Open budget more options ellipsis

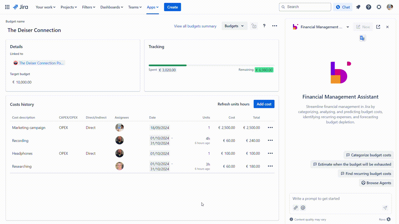(x=275, y=26)
